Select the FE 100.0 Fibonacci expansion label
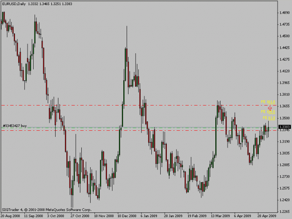Viewport: 292px width, 219px height. point(268,112)
